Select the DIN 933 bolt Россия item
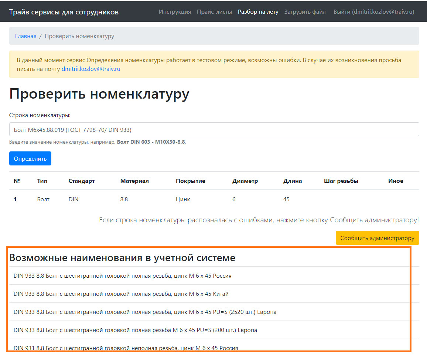Image resolution: width=427 pixels, height=356 pixels. tap(122, 275)
